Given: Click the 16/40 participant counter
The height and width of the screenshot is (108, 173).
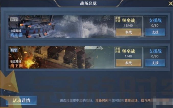Looking at the screenshot, I should [x=128, y=26].
